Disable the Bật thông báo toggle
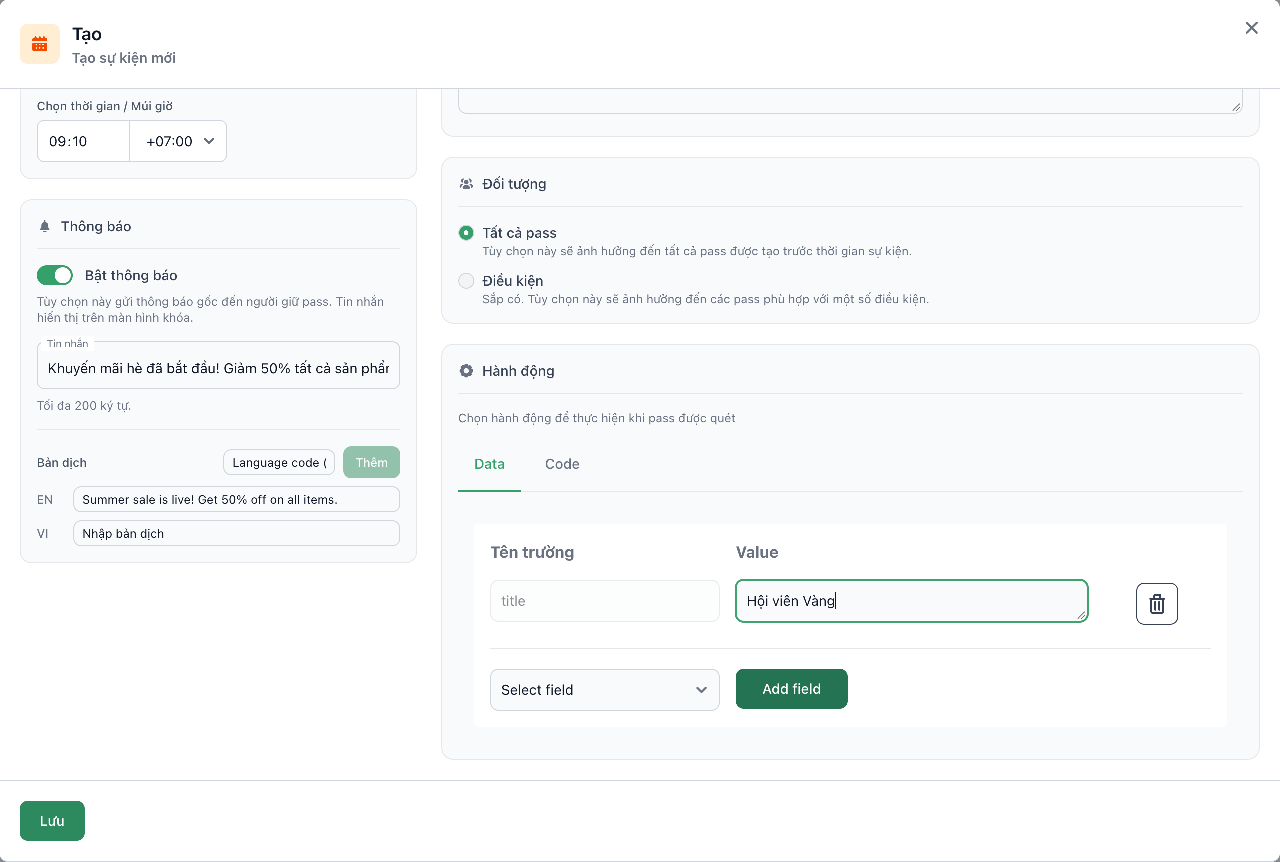 55,275
